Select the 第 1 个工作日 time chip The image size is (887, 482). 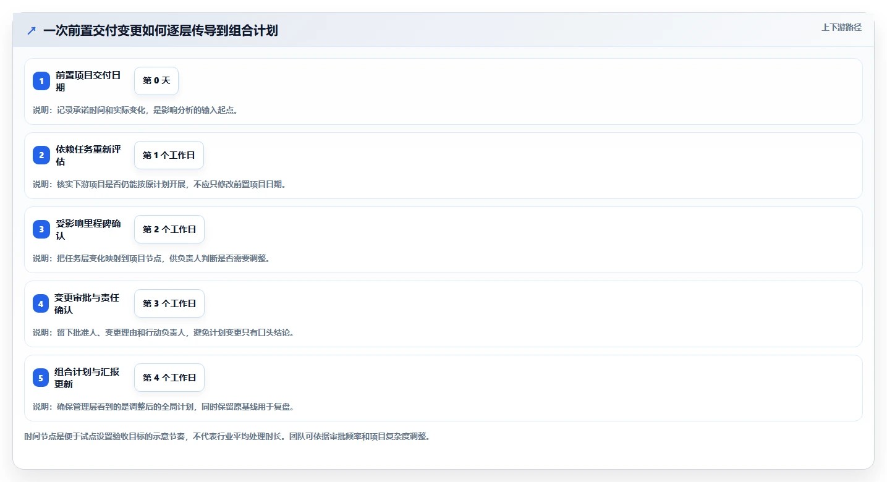tap(169, 155)
